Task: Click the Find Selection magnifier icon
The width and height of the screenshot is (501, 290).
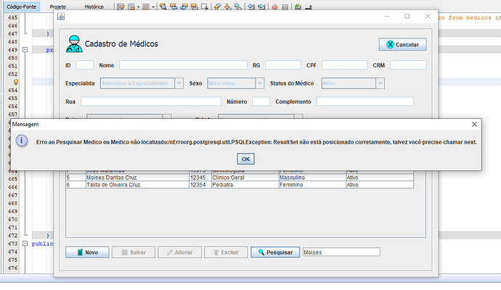Action: tap(163, 7)
